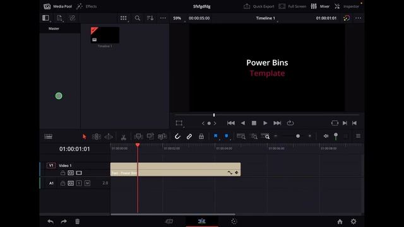
Task: Open timeline hamburger options menu
Action: coord(358,136)
